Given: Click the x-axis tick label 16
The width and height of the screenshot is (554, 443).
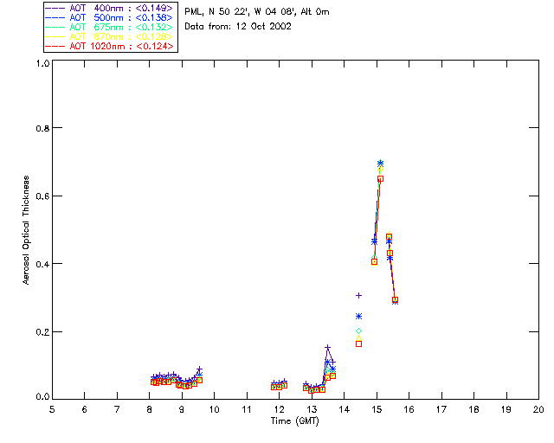Looking at the screenshot, I should pyautogui.click(x=409, y=409).
